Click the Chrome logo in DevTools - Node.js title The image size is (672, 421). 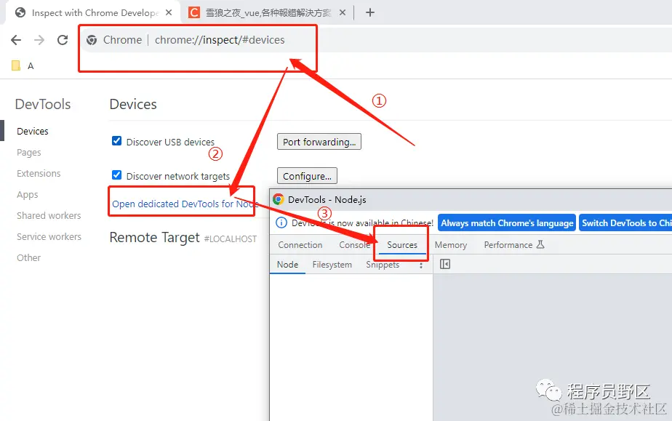click(279, 199)
